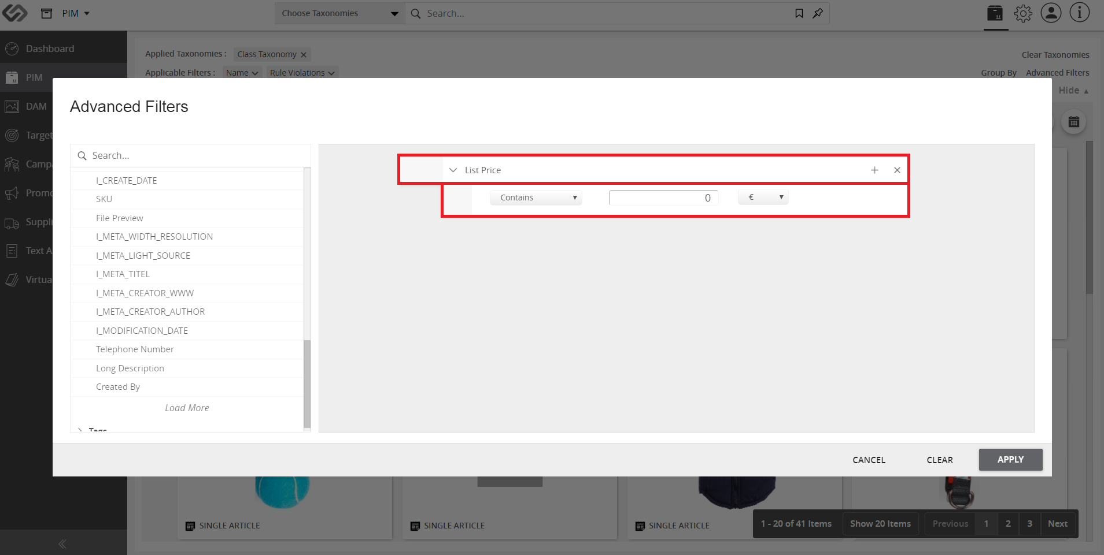Click the archive box icon beside PIM
The width and height of the screenshot is (1104, 555).
pos(47,13)
